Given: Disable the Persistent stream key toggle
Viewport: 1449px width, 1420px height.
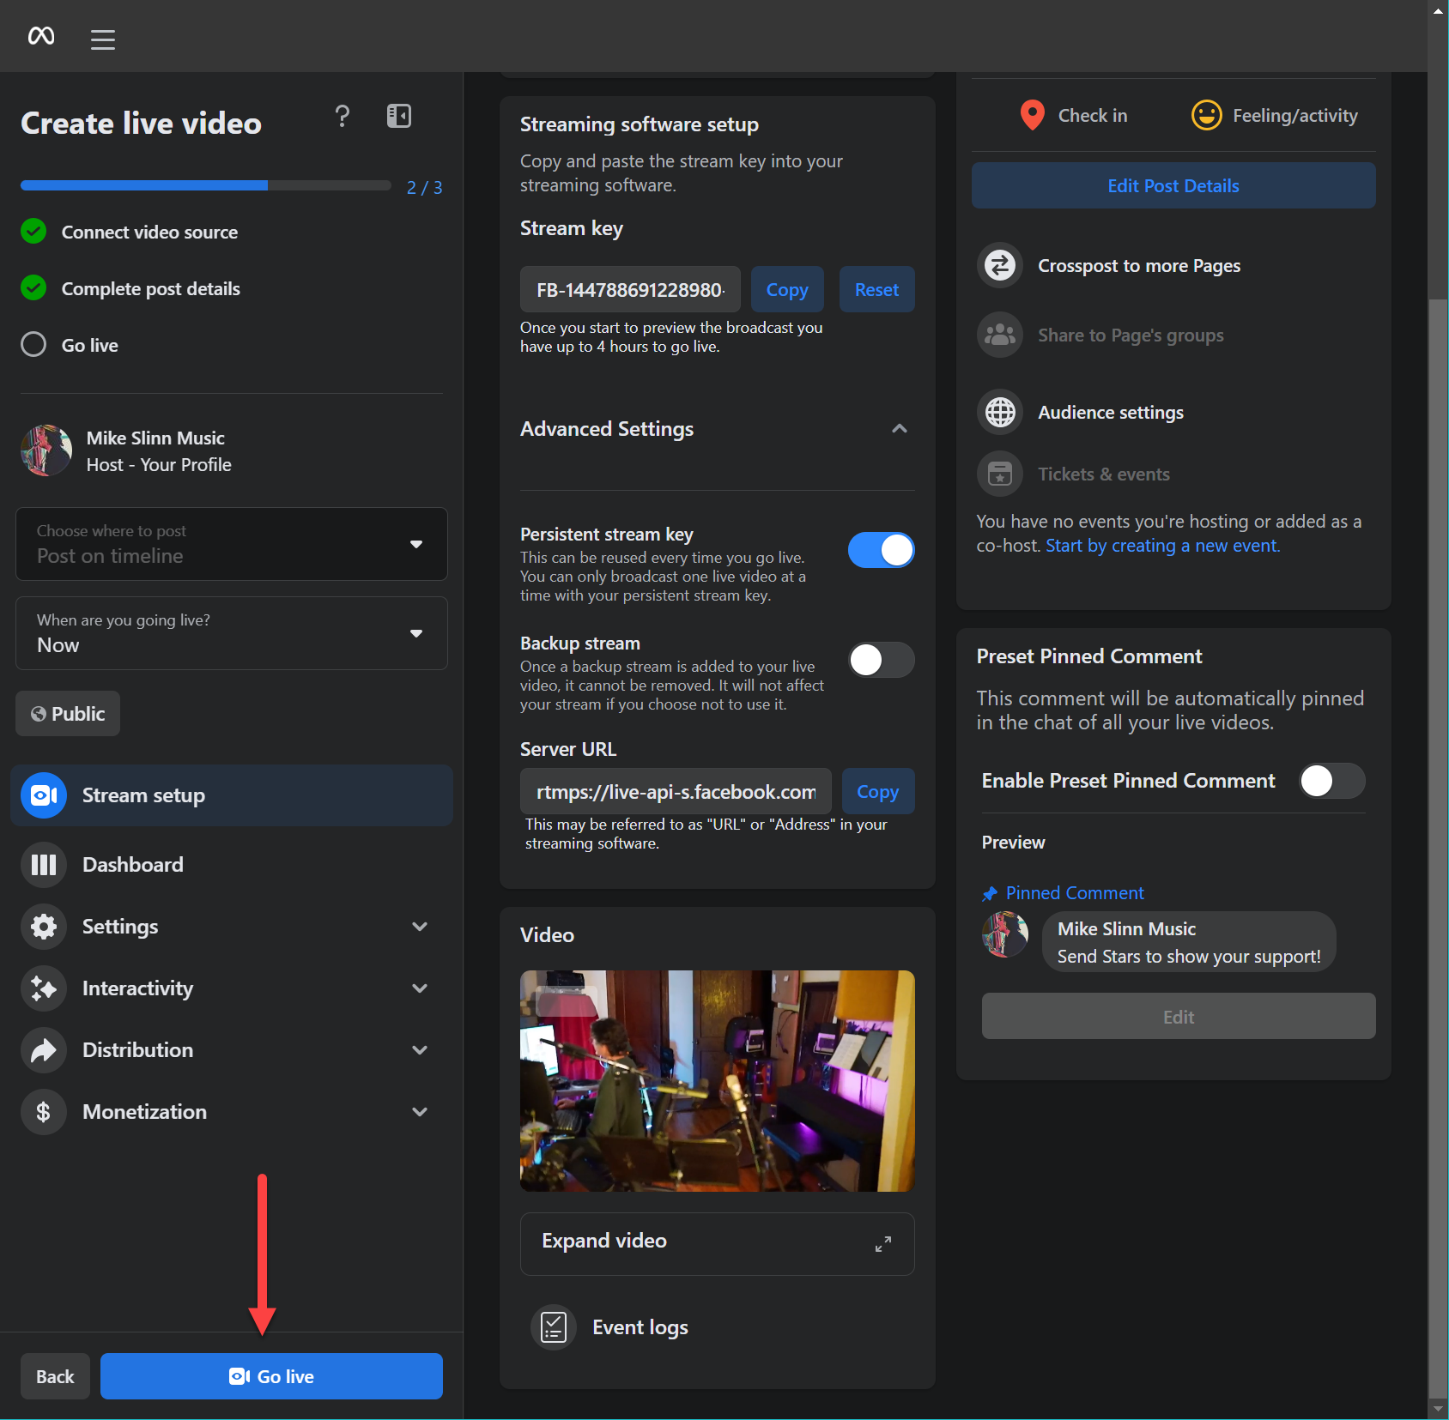Looking at the screenshot, I should click(x=881, y=550).
